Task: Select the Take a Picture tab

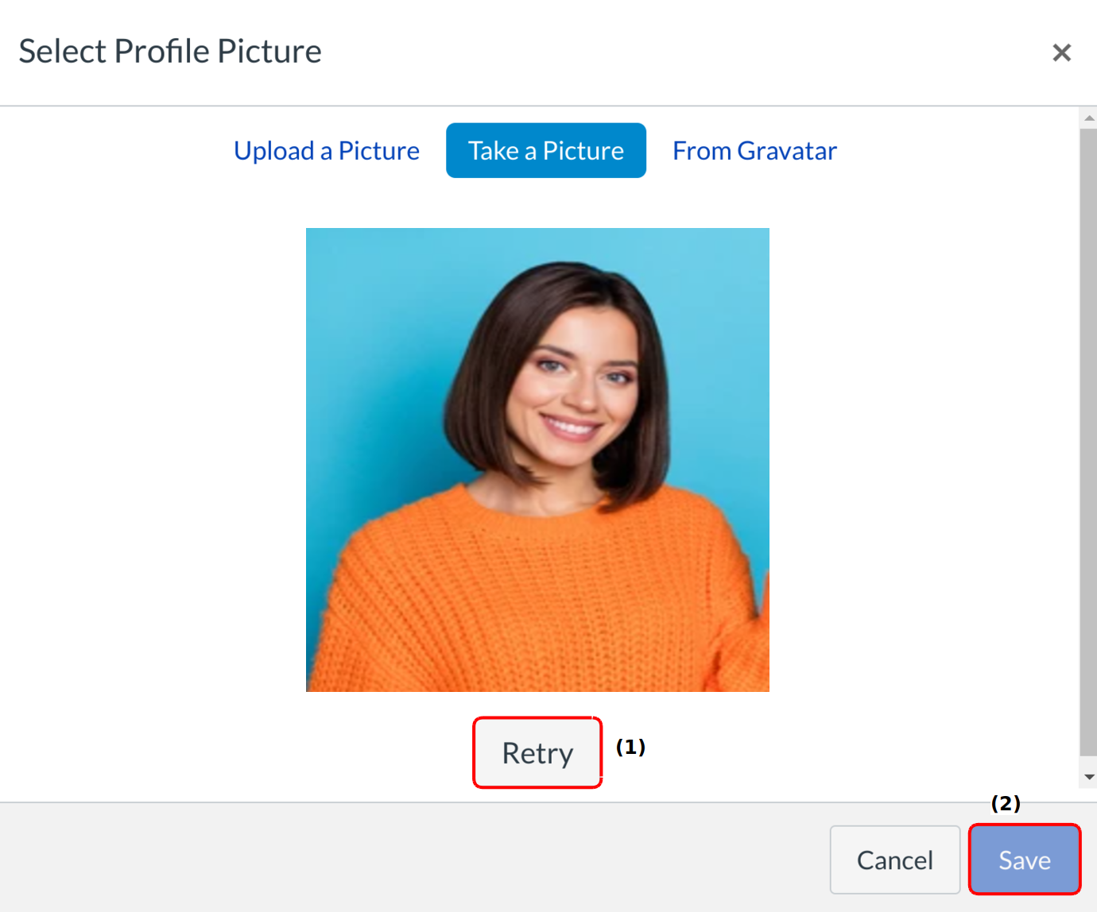Action: [545, 151]
